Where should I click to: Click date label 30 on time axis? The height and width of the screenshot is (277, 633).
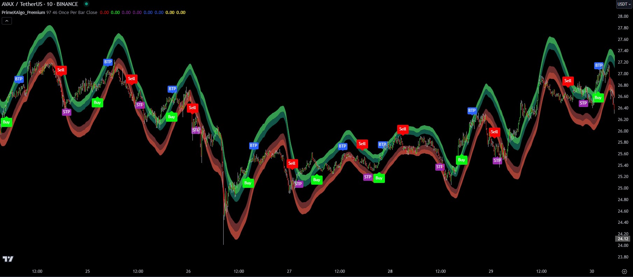point(592,271)
